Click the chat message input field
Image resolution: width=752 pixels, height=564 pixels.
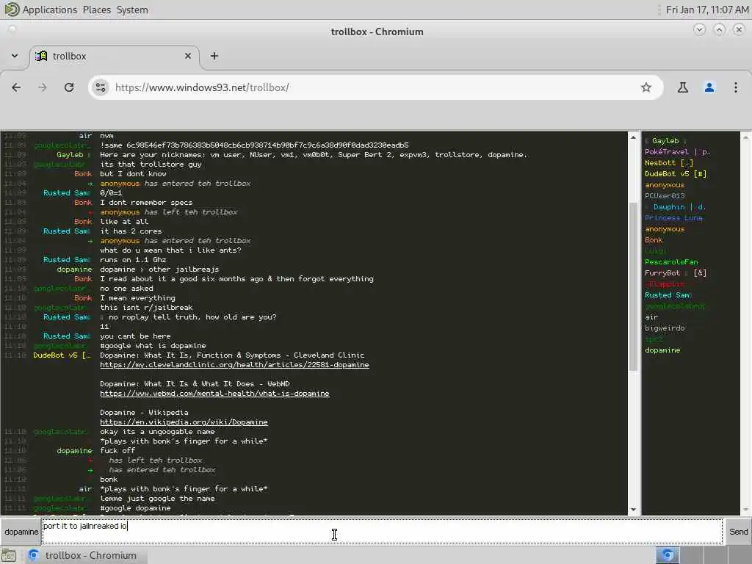[x=382, y=532]
